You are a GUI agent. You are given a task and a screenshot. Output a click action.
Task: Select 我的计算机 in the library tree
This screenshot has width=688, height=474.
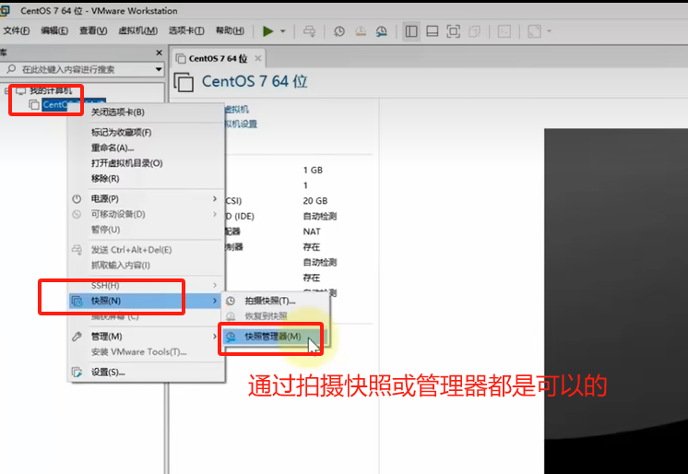pyautogui.click(x=51, y=91)
